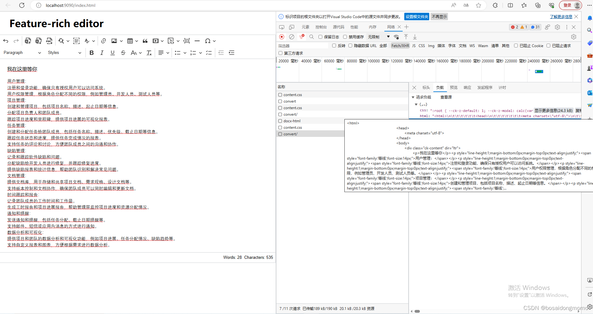Insert an image into the editor
This screenshot has width=593, height=314.
[114, 41]
